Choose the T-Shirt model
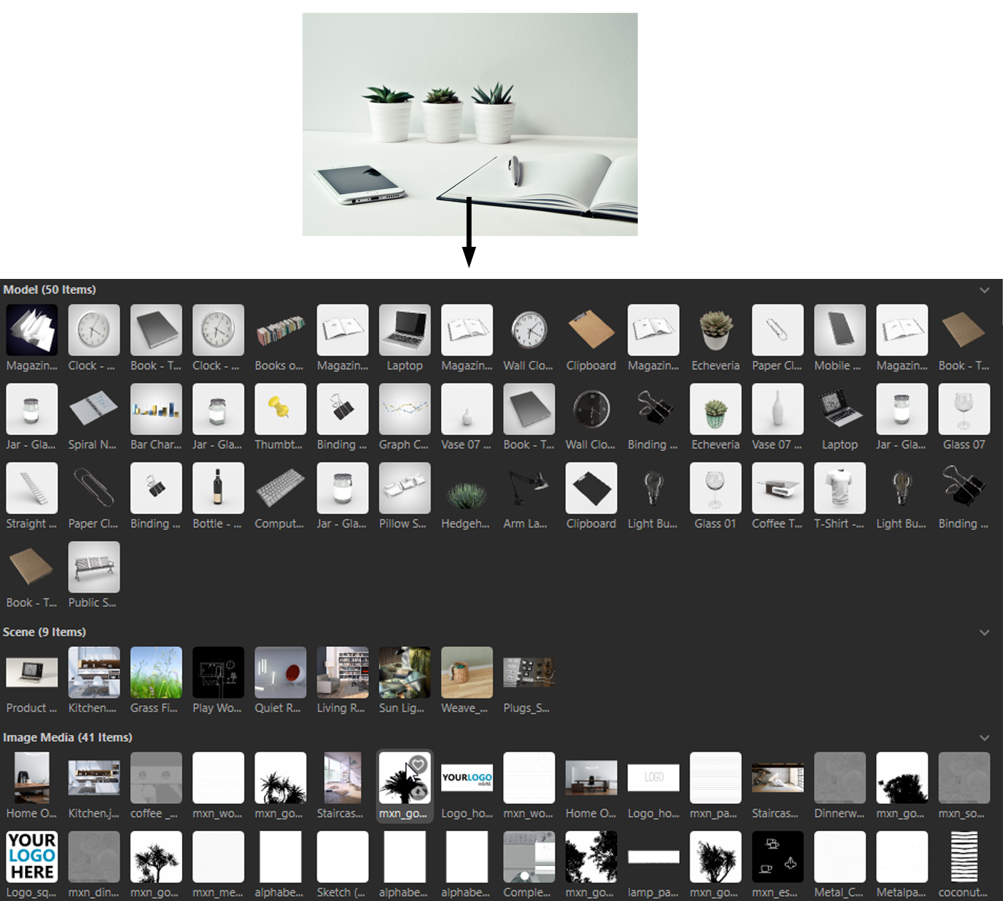1003x901 pixels. pyautogui.click(x=839, y=488)
